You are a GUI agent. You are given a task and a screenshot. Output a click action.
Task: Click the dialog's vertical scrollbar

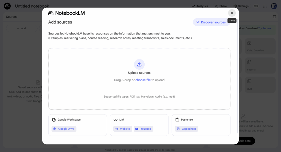[x=238, y=82]
